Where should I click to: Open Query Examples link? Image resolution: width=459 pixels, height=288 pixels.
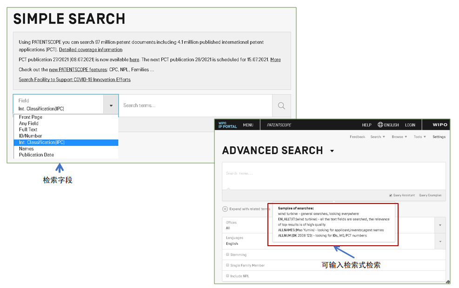coord(430,195)
